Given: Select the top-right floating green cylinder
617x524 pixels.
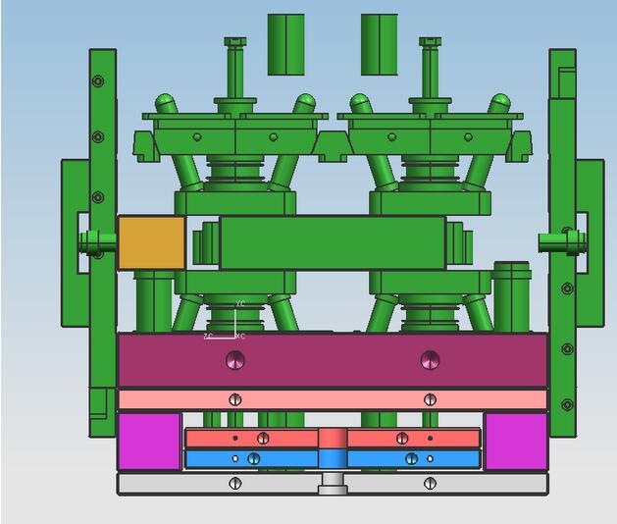Looking at the screenshot, I should (380, 44).
